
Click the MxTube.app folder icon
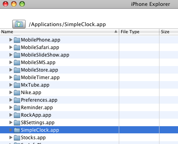pyautogui.click(x=17, y=85)
